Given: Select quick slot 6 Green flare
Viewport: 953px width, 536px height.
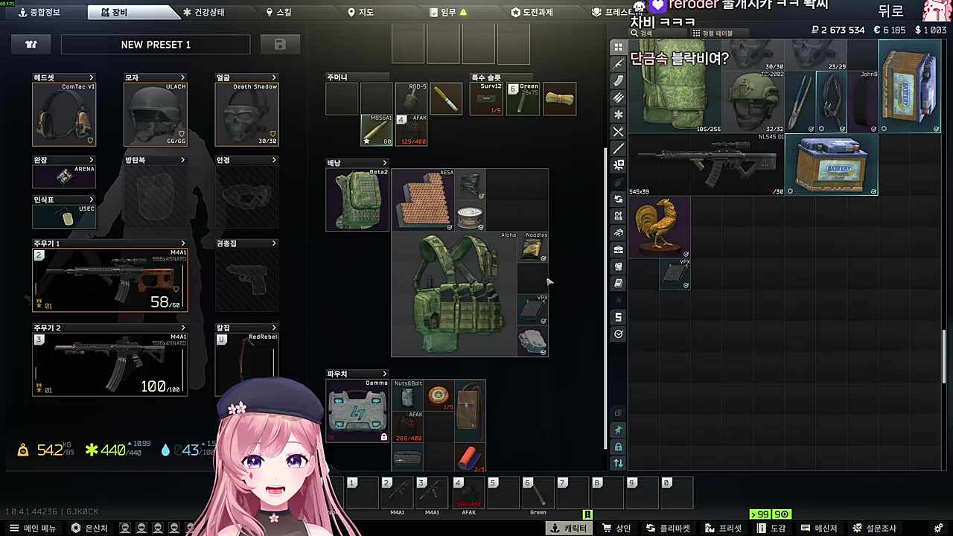Looking at the screenshot, I should (538, 494).
